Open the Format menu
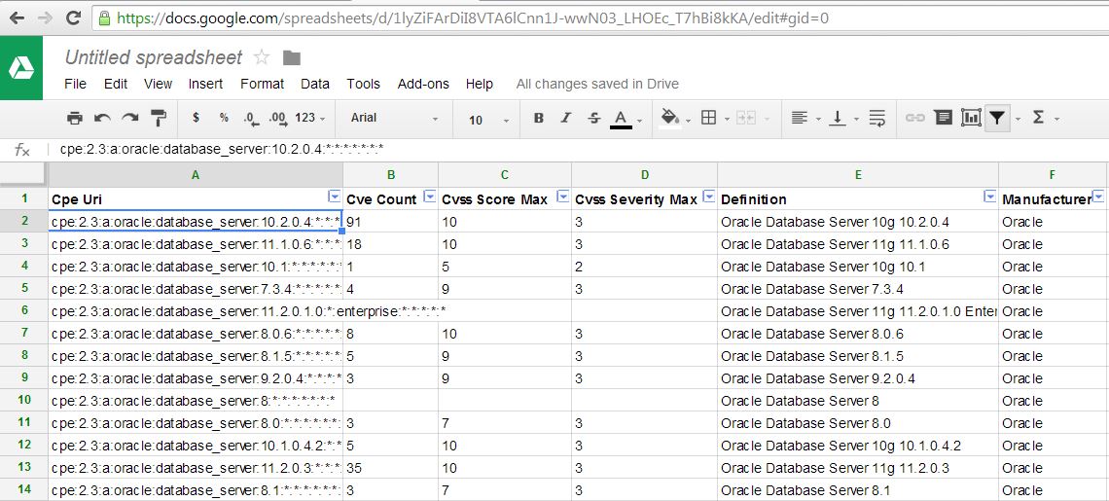This screenshot has height=501, width=1109. (x=262, y=85)
